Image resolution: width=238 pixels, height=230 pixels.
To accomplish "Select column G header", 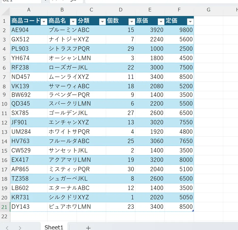I will [208, 10].
